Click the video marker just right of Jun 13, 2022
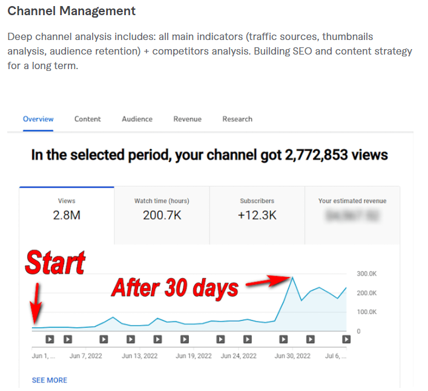Viewport: 428px width, 391px height. [157, 339]
